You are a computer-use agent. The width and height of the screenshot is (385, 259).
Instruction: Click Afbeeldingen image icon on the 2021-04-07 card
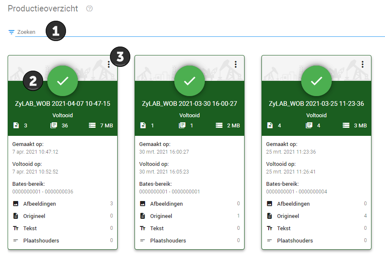[x=16, y=204]
